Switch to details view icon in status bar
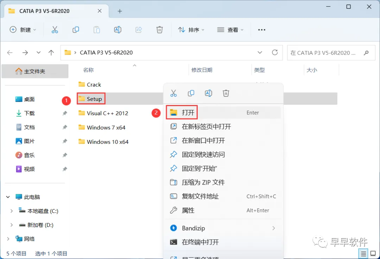380x259 pixels. (363, 254)
